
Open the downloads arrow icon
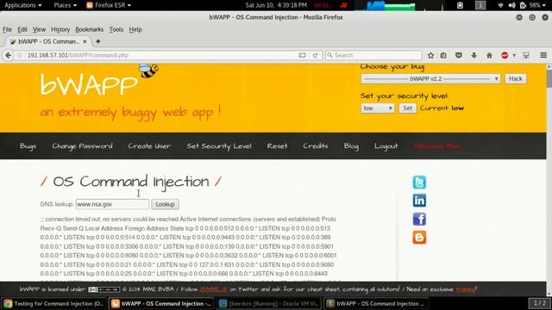pos(474,55)
